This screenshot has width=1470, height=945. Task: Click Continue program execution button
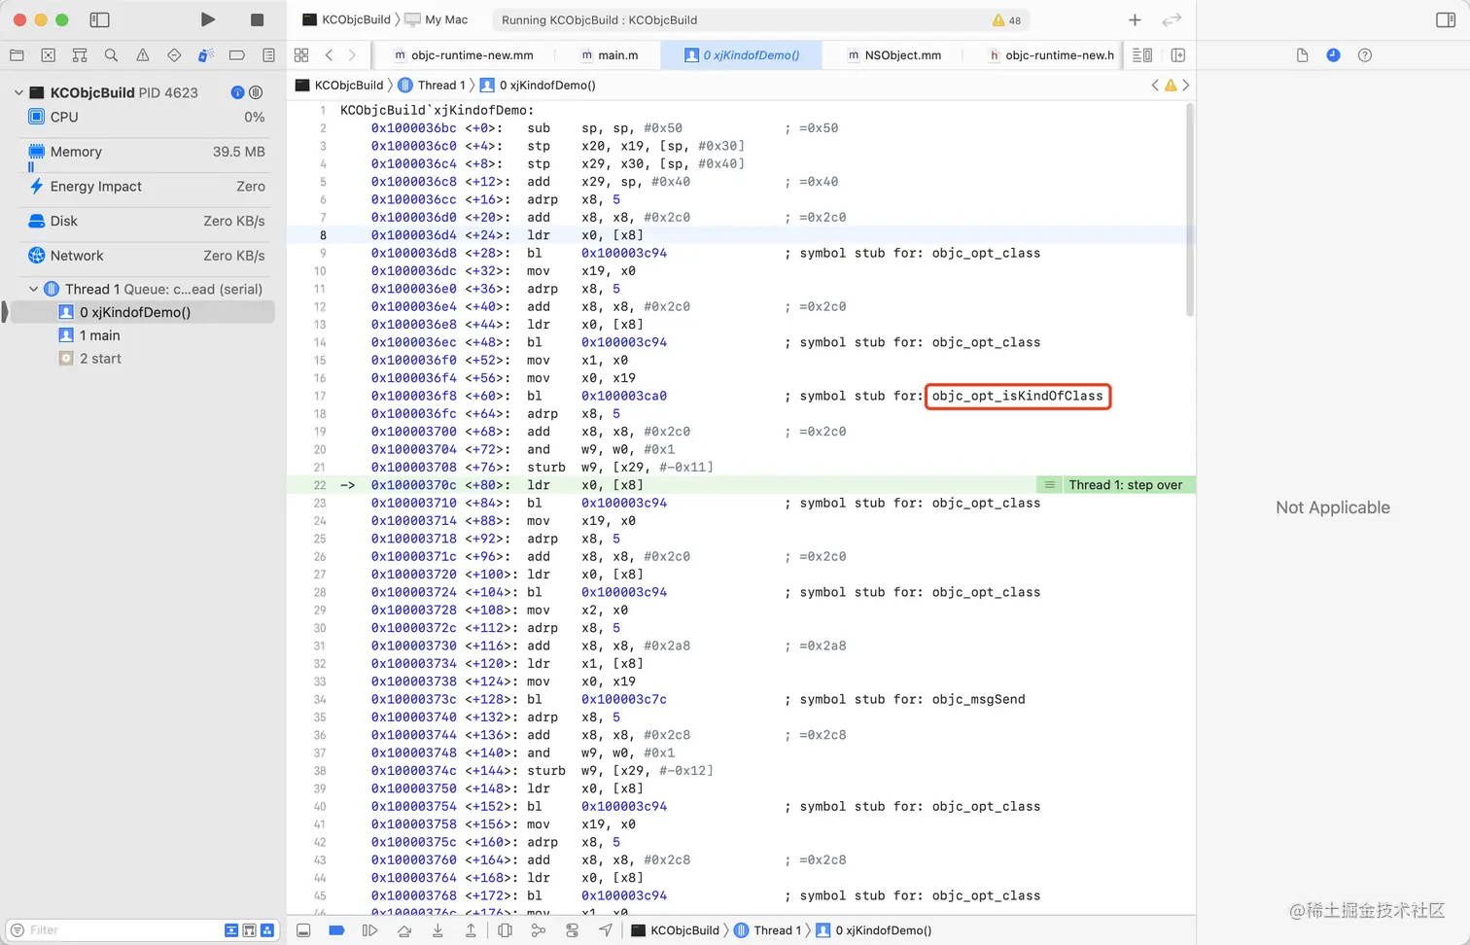(x=369, y=930)
